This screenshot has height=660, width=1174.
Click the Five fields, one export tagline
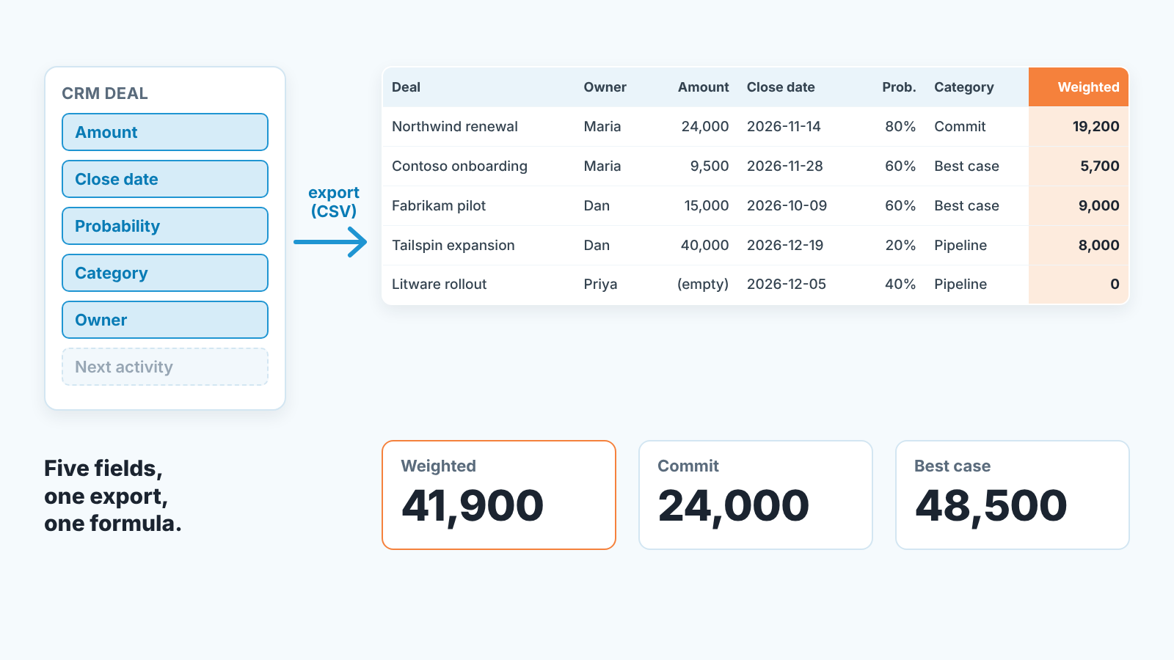pyautogui.click(x=113, y=496)
